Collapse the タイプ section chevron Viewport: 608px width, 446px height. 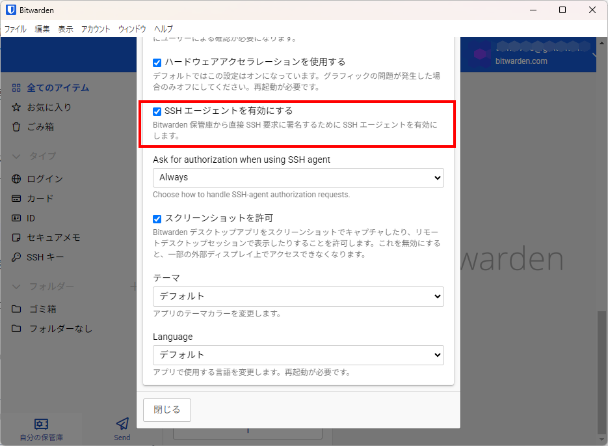click(x=16, y=156)
